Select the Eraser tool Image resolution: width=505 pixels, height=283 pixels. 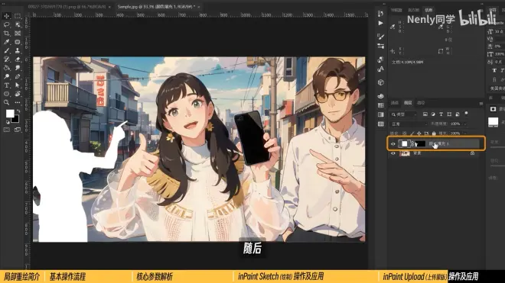[x=18, y=59]
